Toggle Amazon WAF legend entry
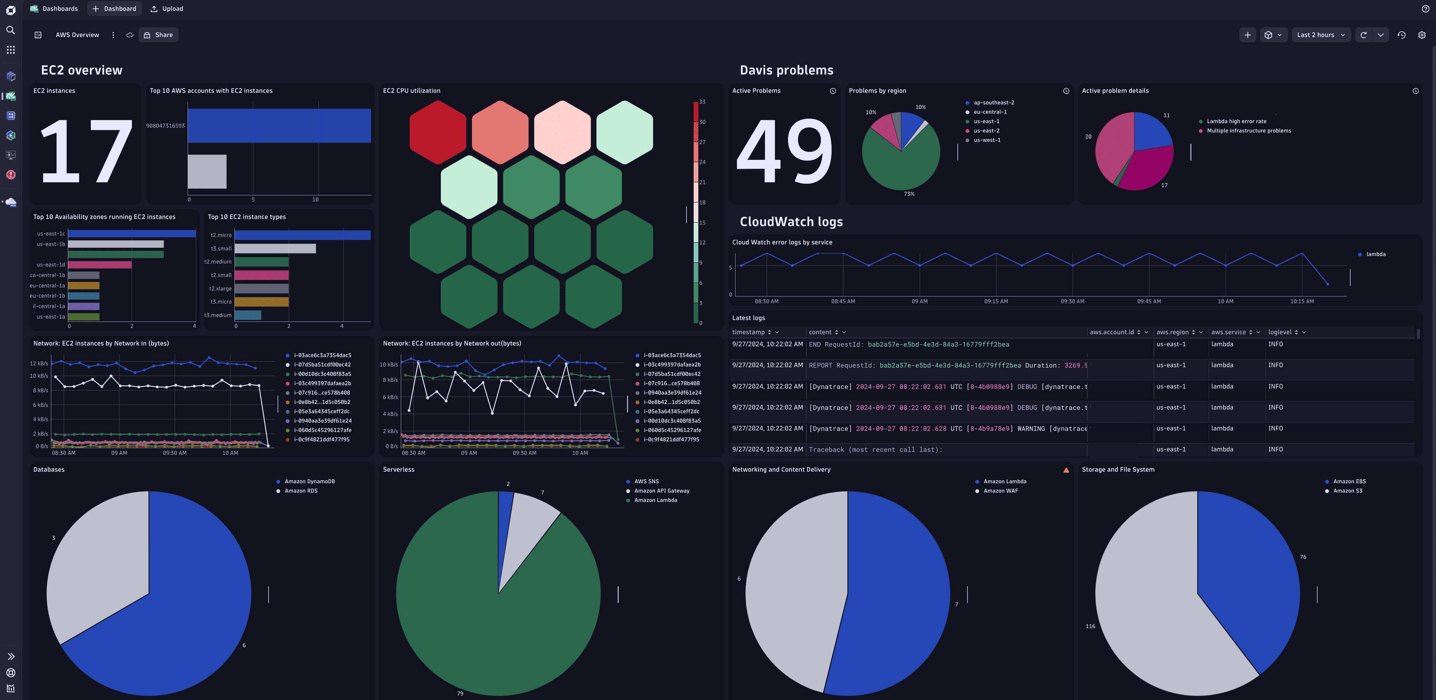 pos(996,491)
